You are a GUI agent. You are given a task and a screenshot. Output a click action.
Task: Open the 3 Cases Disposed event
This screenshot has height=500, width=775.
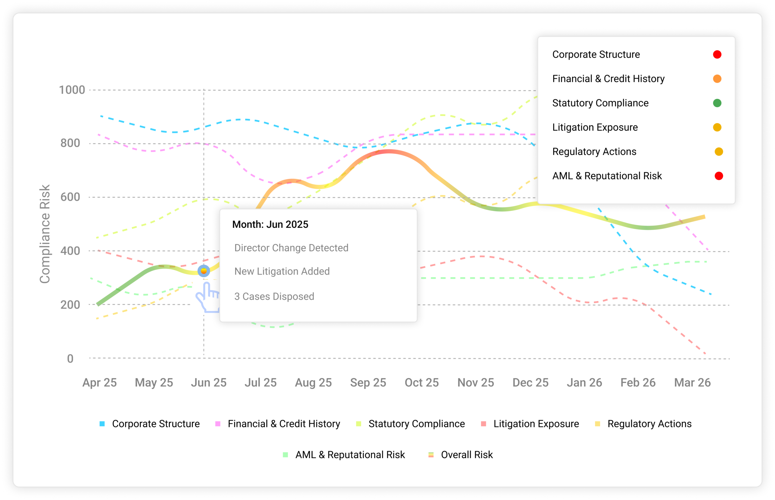click(x=274, y=296)
